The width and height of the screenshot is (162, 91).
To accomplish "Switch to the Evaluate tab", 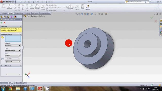I will [x=28, y=13].
